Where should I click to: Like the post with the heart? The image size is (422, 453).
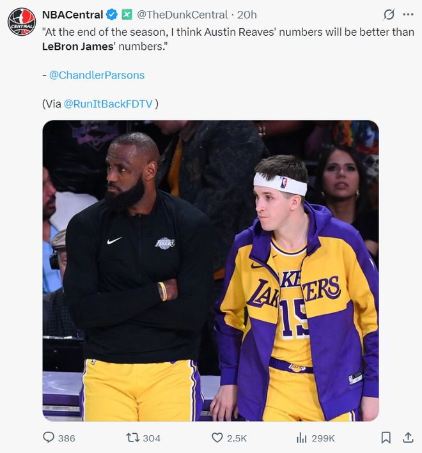pyautogui.click(x=217, y=438)
